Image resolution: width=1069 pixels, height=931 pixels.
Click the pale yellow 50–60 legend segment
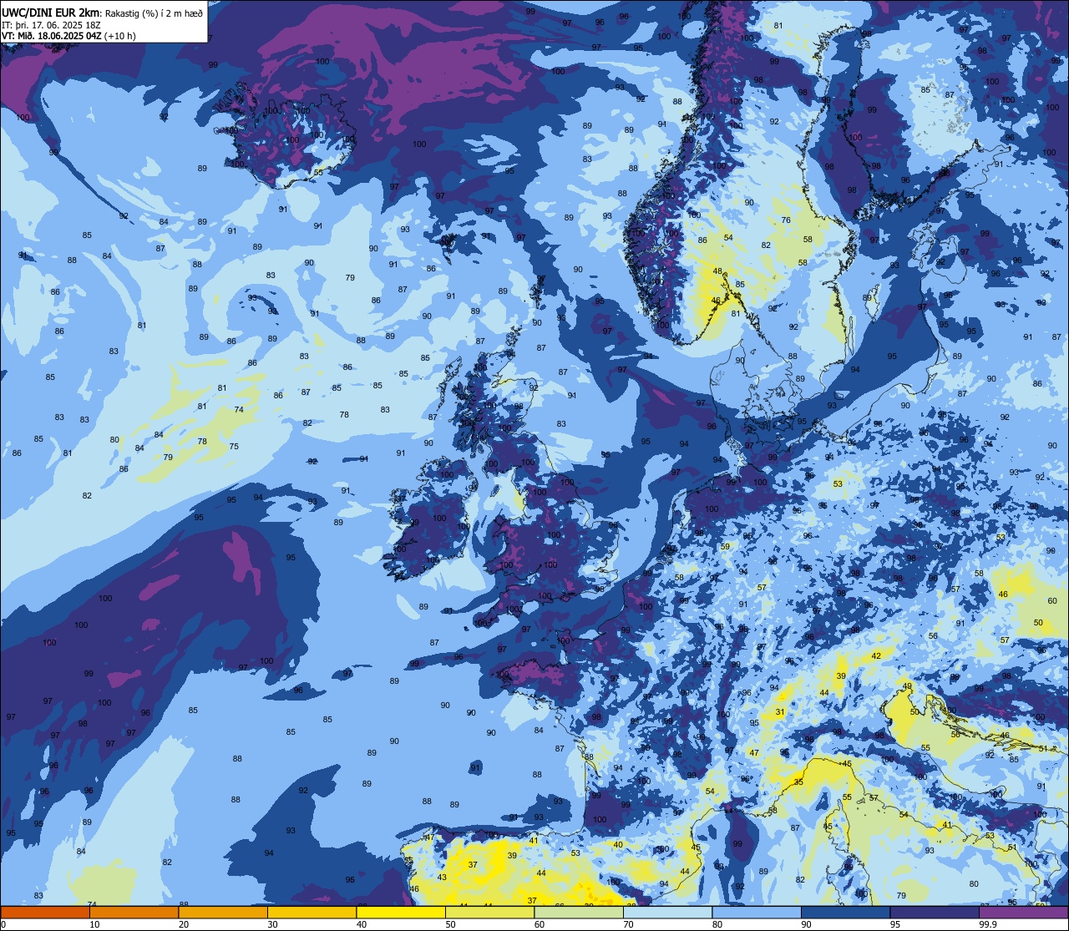pos(489,913)
